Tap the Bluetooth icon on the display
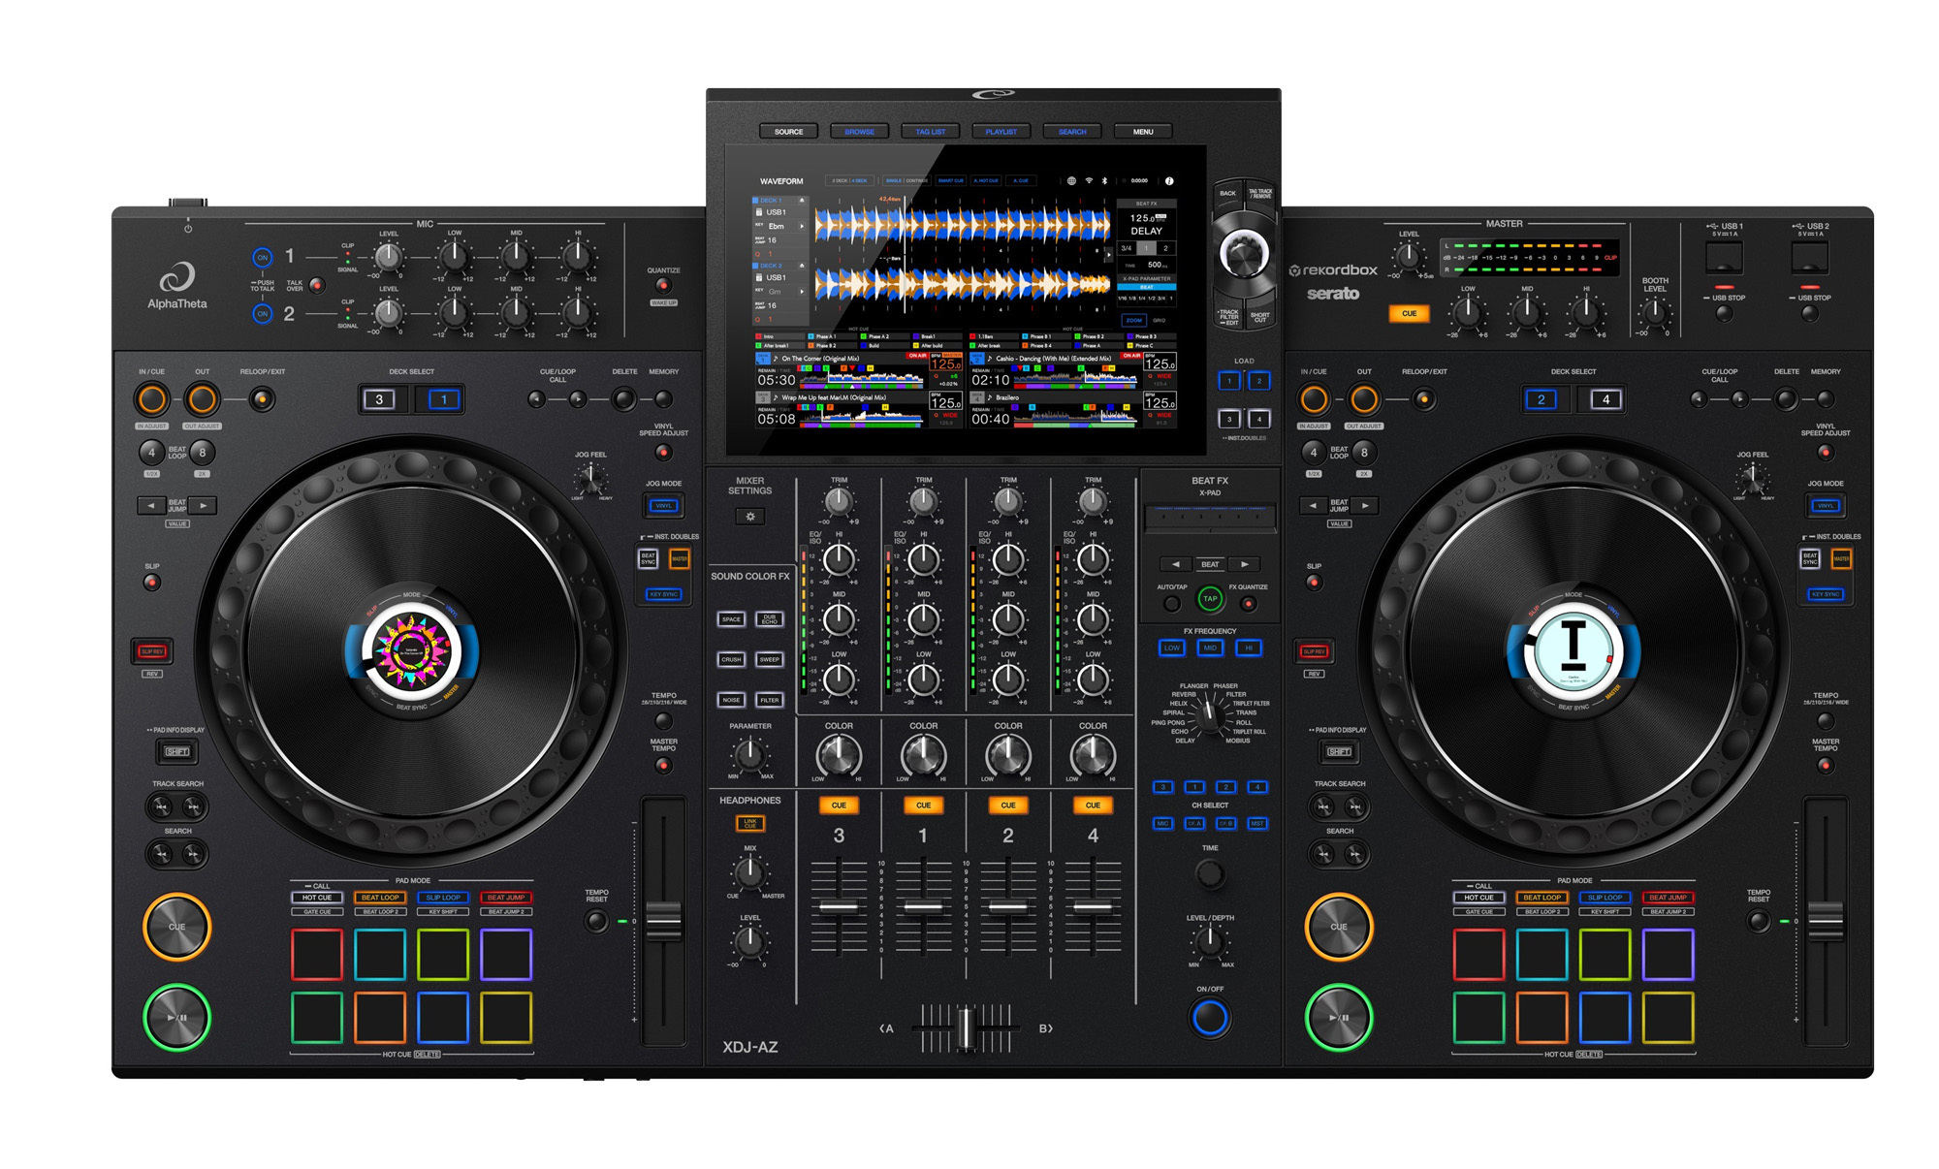The image size is (1939, 1169). coord(1105,181)
